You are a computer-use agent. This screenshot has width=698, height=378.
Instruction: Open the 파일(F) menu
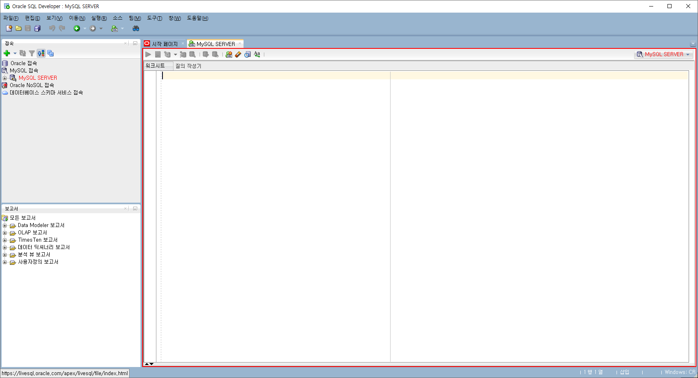point(11,18)
